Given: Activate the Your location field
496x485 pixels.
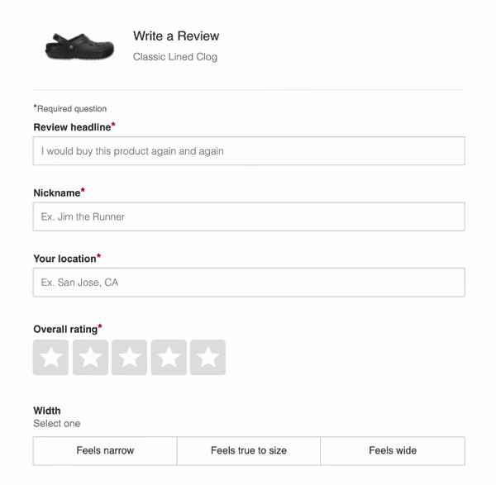Looking at the screenshot, I should click(x=249, y=283).
